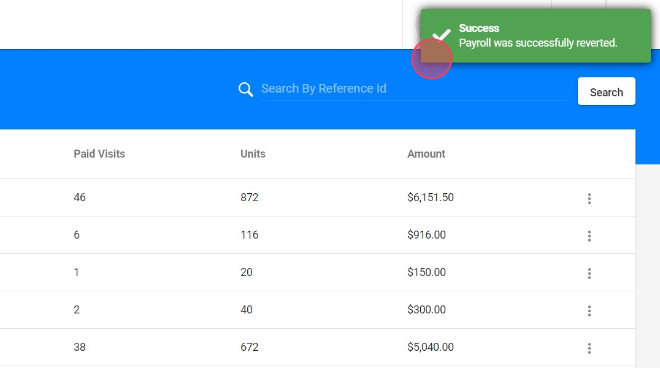Click the checkmark icon in the Success toast
This screenshot has width=660, height=368.
point(442,36)
